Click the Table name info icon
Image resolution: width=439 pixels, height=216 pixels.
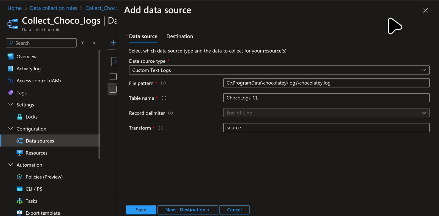(164, 98)
